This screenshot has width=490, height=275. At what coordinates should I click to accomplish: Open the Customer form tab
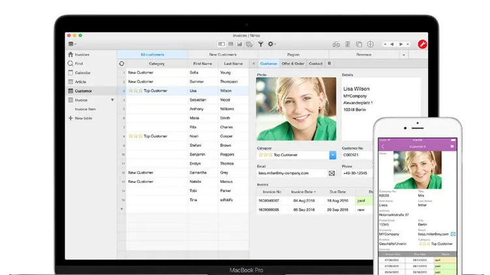(x=269, y=63)
